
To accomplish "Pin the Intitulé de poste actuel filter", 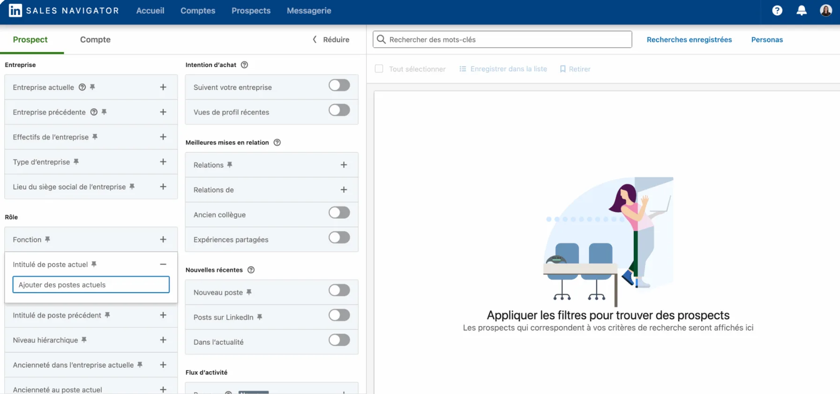I will pyautogui.click(x=94, y=264).
